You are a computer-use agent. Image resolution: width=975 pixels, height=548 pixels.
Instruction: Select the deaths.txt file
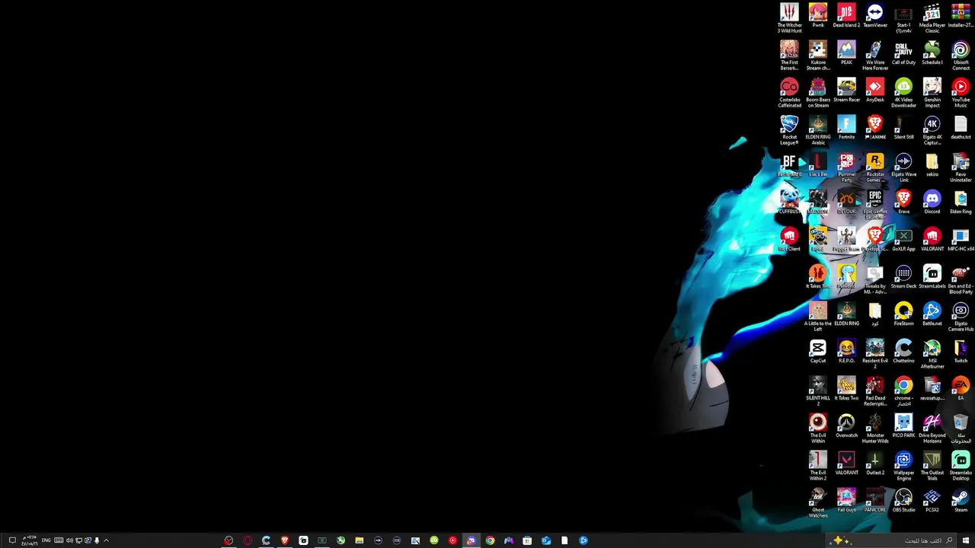(961, 128)
